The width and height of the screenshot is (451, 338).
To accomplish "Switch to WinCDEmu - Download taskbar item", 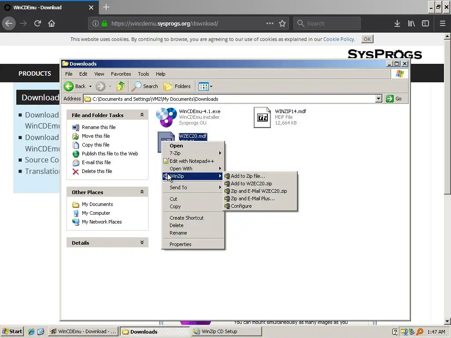I will pyautogui.click(x=83, y=331).
